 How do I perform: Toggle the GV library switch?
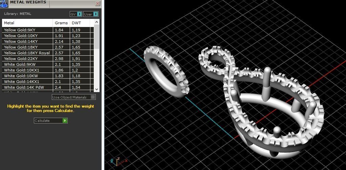(x=76, y=14)
